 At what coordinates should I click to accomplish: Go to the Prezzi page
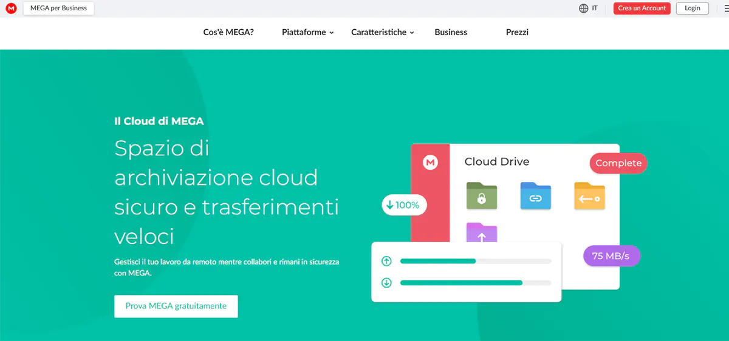pyautogui.click(x=517, y=33)
